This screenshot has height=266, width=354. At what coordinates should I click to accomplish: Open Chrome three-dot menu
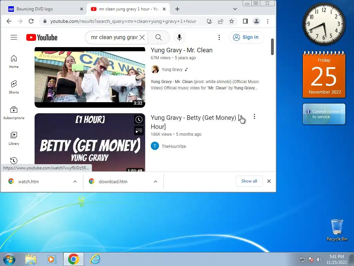point(268,21)
